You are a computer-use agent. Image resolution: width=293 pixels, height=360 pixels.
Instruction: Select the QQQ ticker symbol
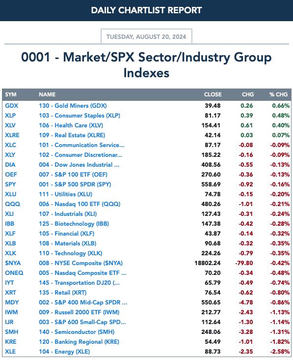click(13, 204)
